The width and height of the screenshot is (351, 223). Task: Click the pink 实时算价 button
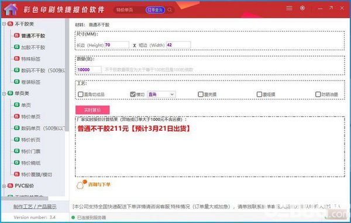coord(92,110)
